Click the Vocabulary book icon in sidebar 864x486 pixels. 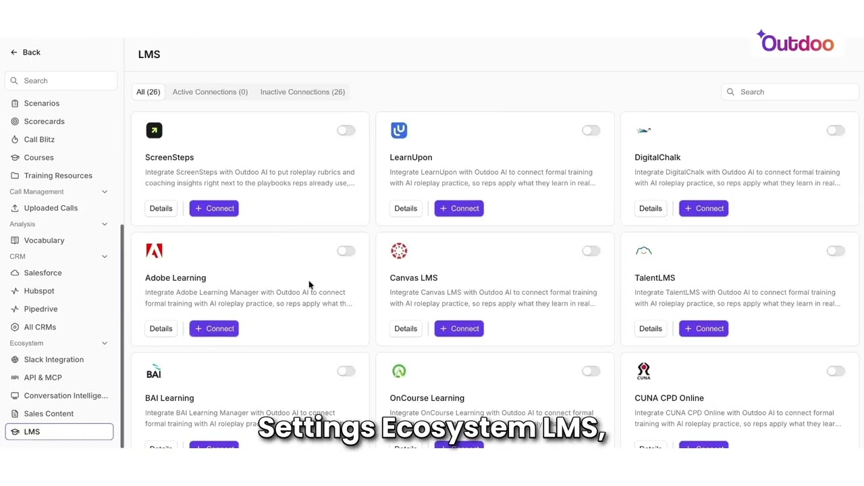click(x=15, y=240)
